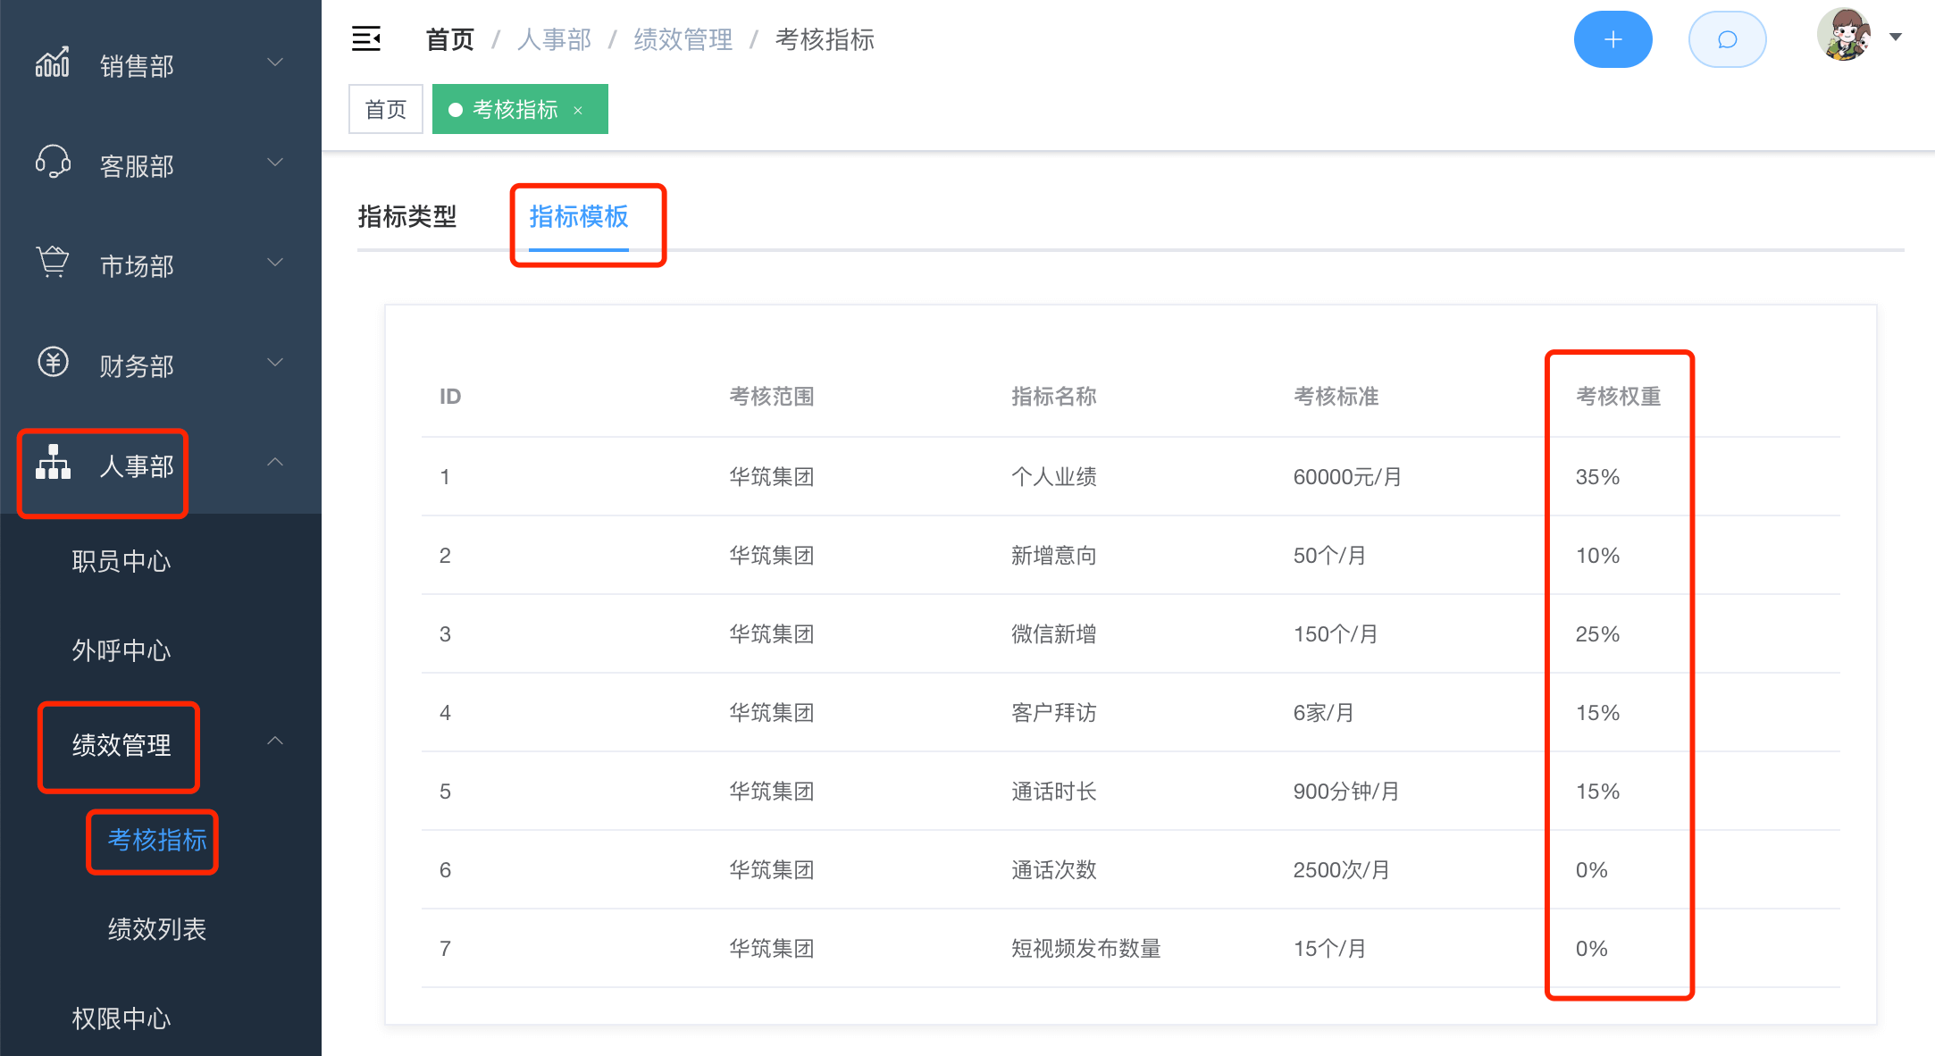Screen dimensions: 1935x1056
Task: Click the Finance yen coin icon
Action: click(x=53, y=363)
